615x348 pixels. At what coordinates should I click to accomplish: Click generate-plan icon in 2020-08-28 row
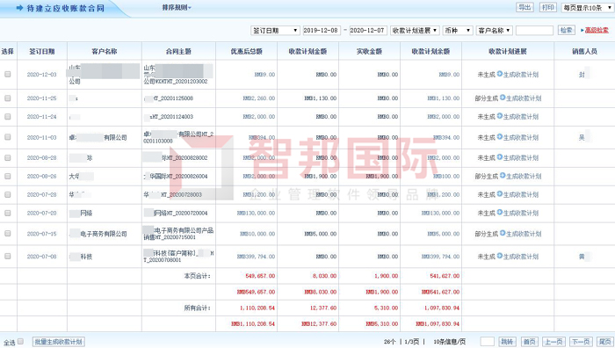(500, 157)
